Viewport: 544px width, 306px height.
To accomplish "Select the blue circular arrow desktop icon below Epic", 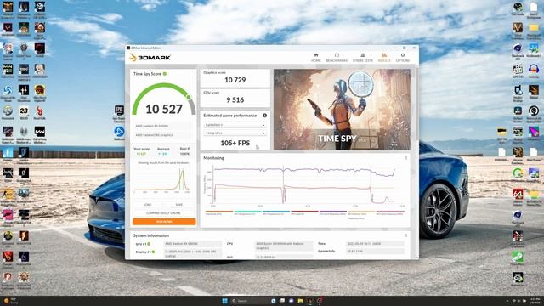I will coord(119,133).
